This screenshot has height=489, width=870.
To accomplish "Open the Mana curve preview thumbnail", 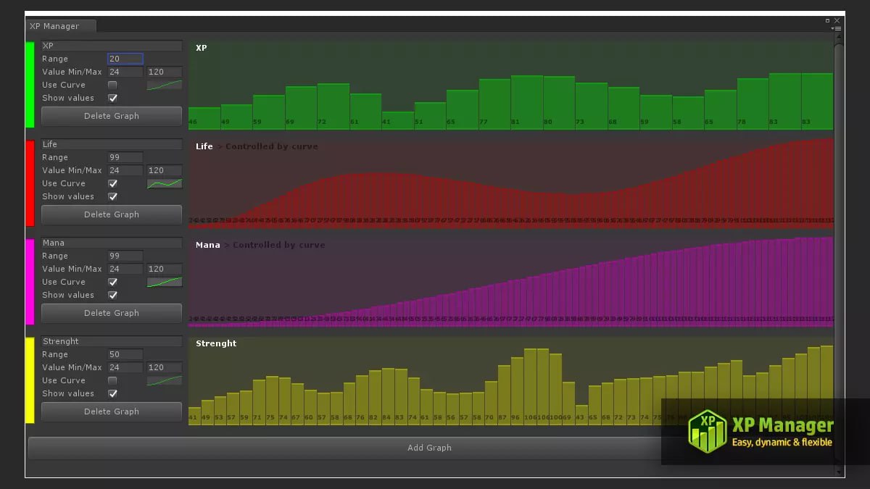I will pyautogui.click(x=165, y=282).
